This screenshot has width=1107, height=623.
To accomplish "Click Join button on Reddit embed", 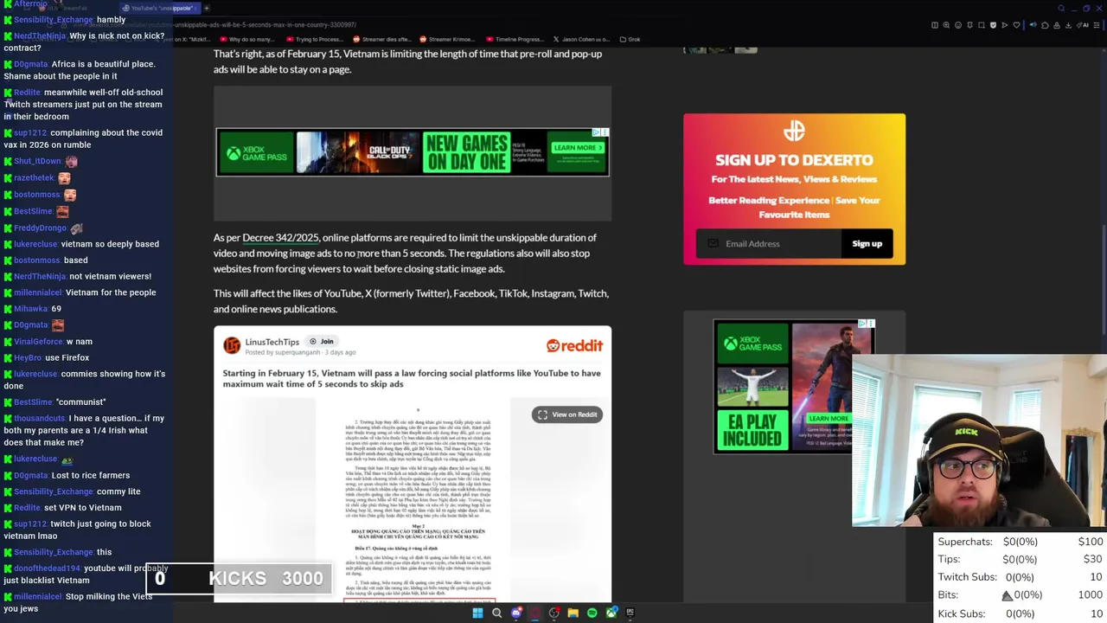I will 322,341.
